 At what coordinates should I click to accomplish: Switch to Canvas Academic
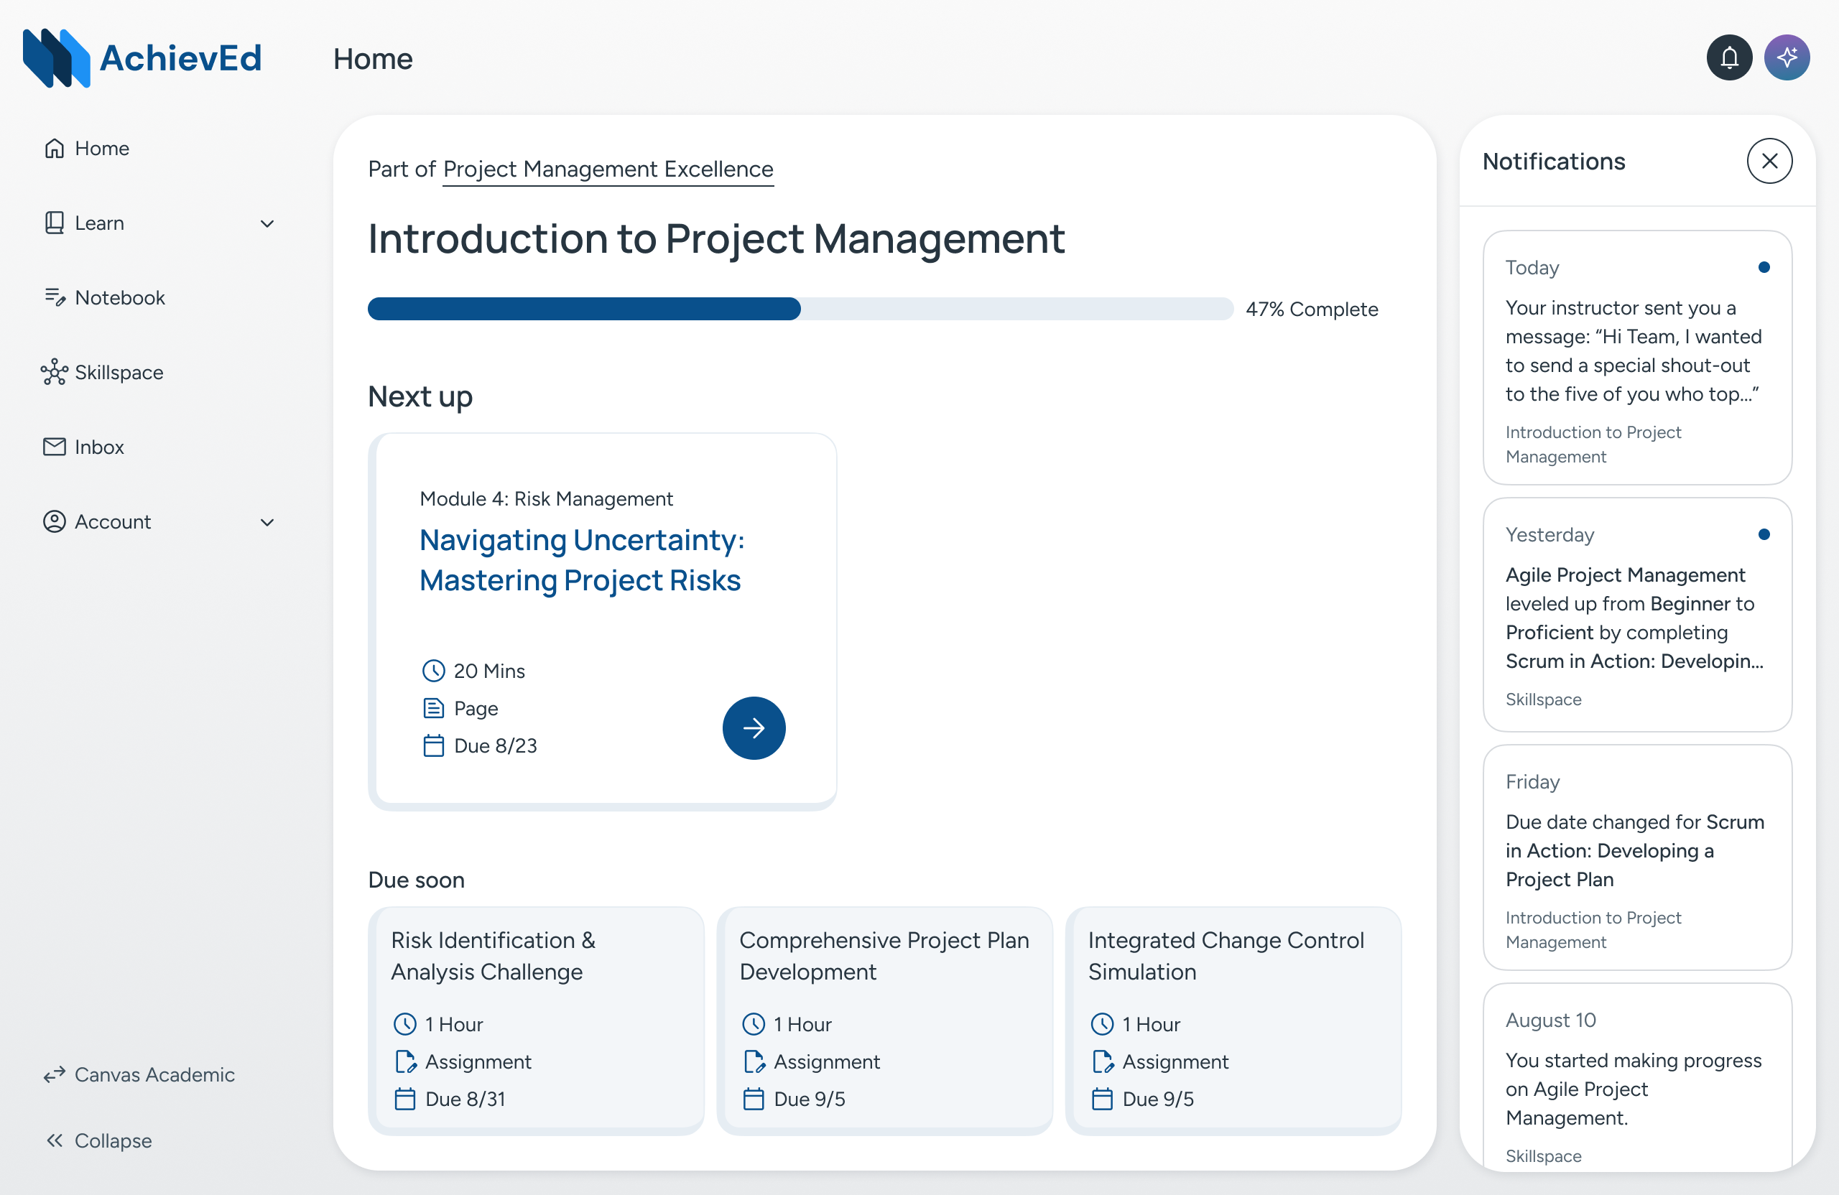pyautogui.click(x=139, y=1074)
